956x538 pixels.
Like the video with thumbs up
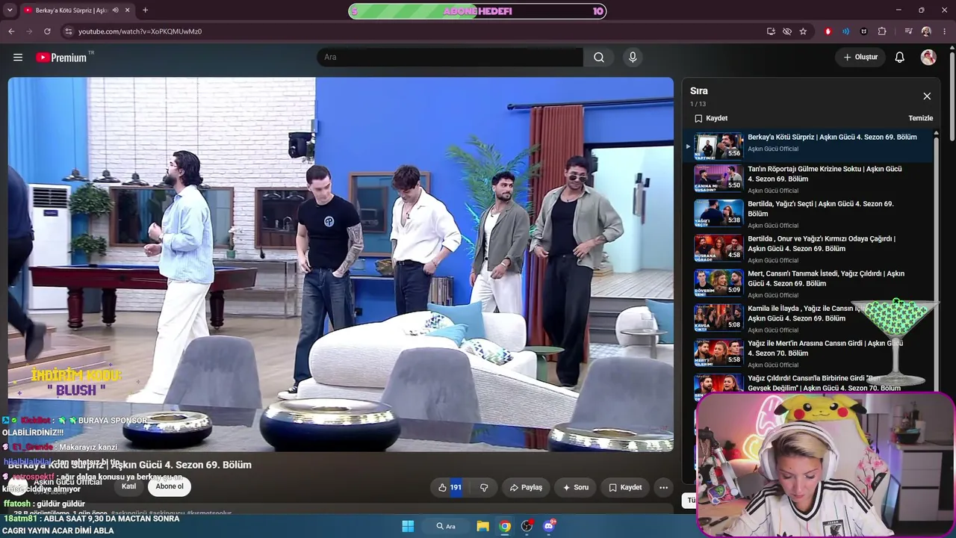tap(450, 487)
